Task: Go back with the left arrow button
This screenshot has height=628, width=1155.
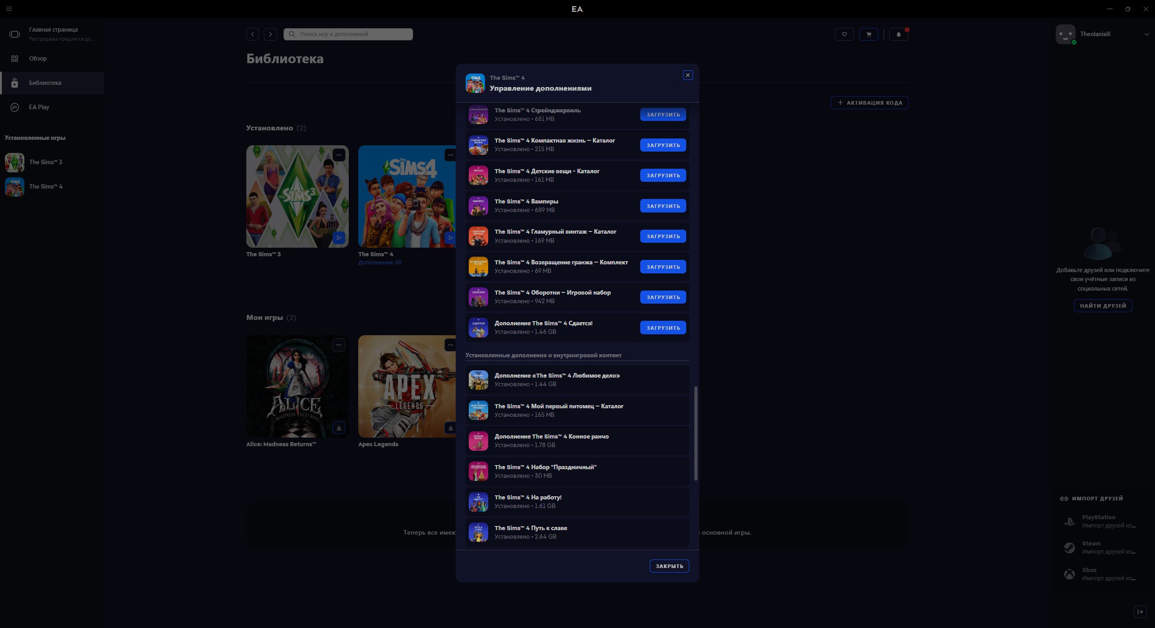Action: [x=253, y=34]
